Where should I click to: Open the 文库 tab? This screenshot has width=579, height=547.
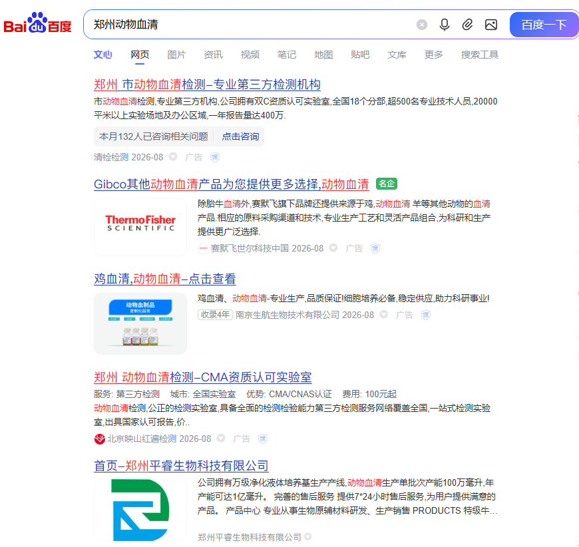397,55
